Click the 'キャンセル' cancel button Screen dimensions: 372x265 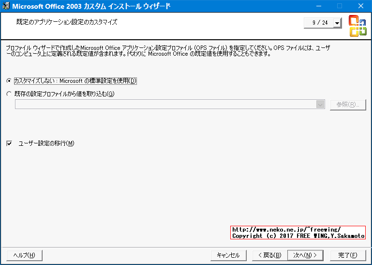tap(228, 255)
